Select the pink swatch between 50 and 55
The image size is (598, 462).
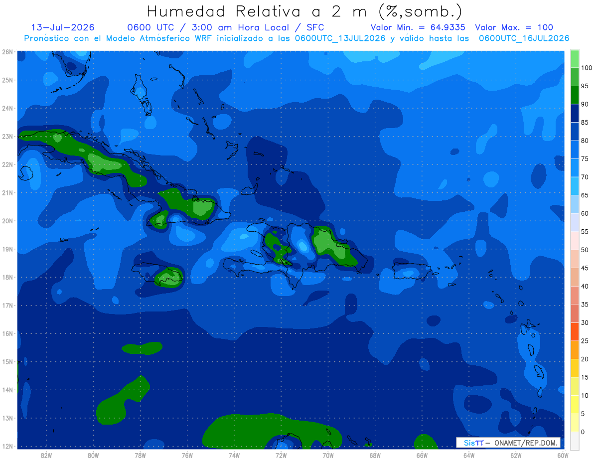(x=575, y=240)
